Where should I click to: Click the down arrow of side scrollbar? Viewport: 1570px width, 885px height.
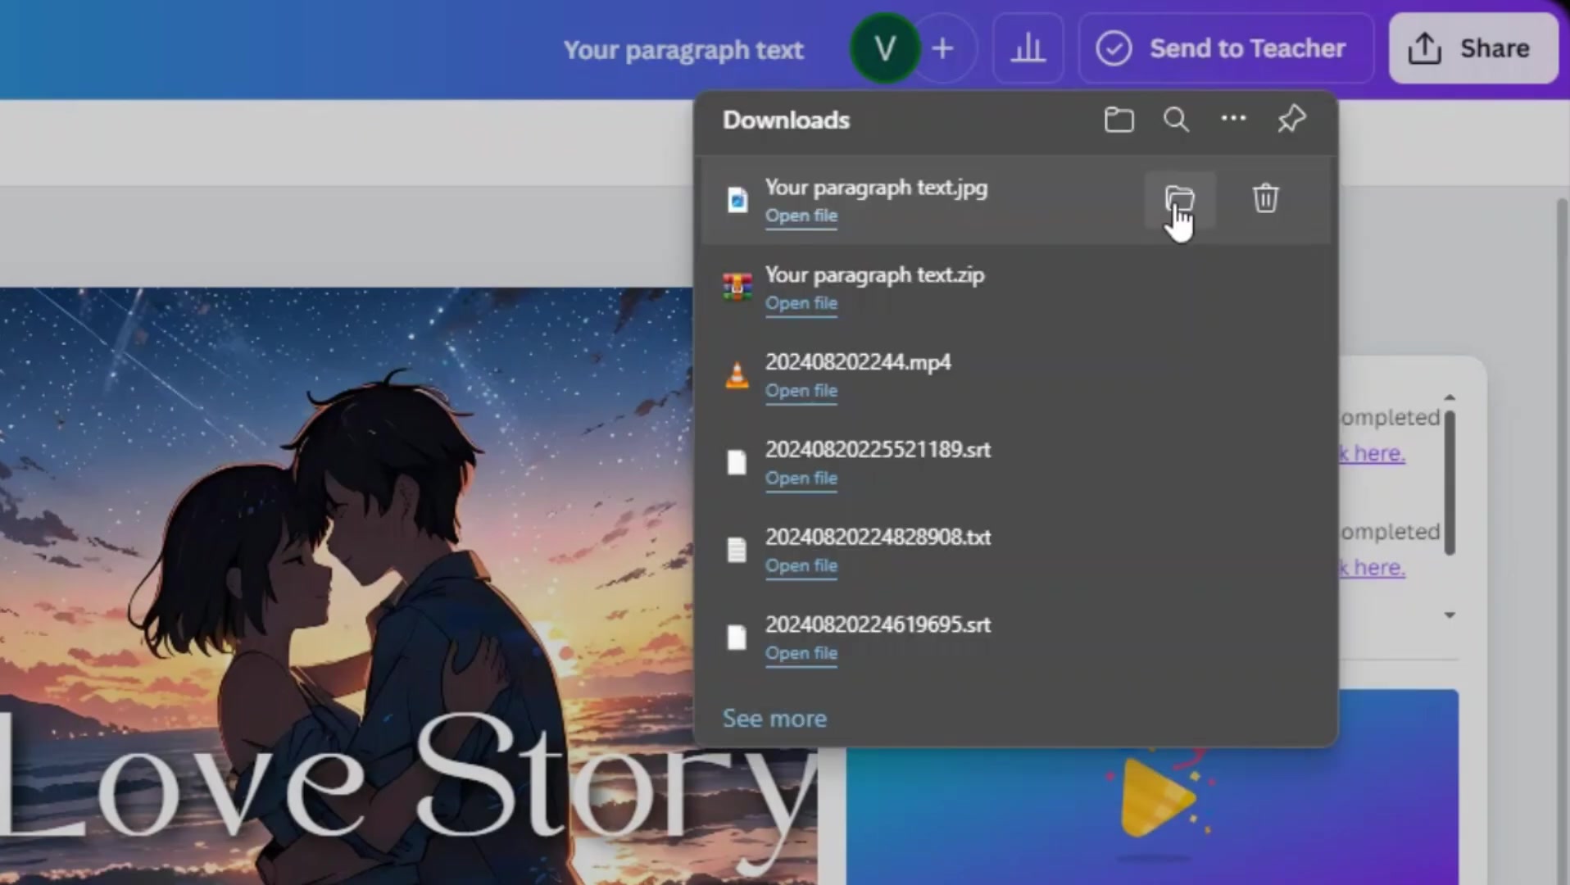click(1450, 615)
